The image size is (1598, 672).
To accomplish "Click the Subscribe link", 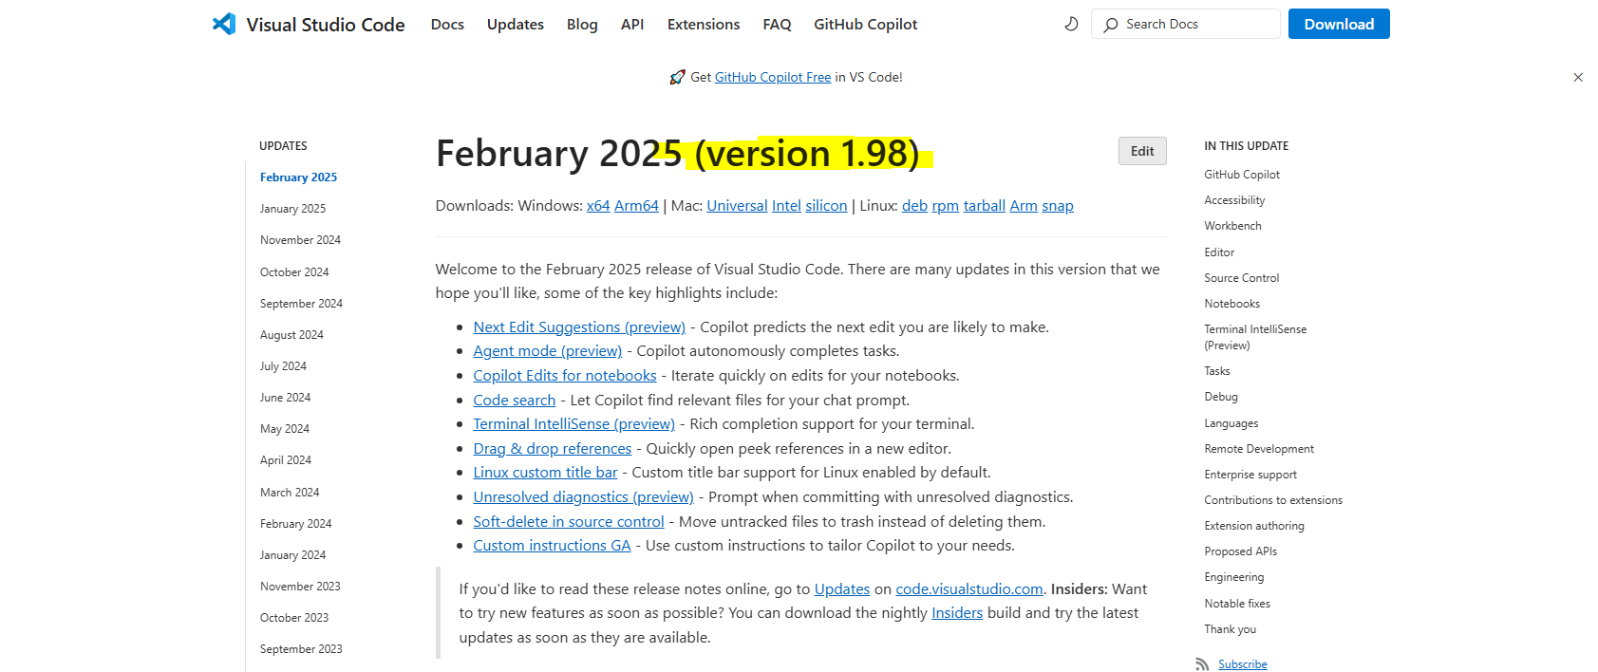I will click(1242, 664).
